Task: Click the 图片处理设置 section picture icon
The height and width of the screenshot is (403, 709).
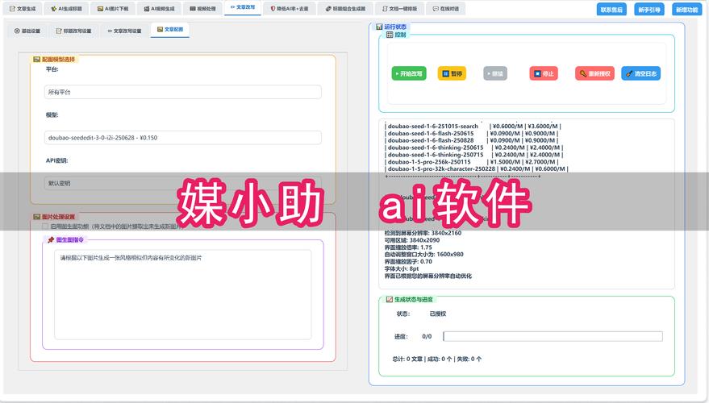Action: 36,217
